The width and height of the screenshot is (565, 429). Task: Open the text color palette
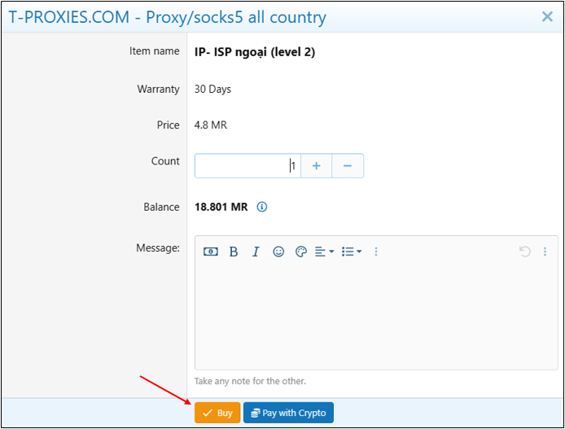(300, 252)
